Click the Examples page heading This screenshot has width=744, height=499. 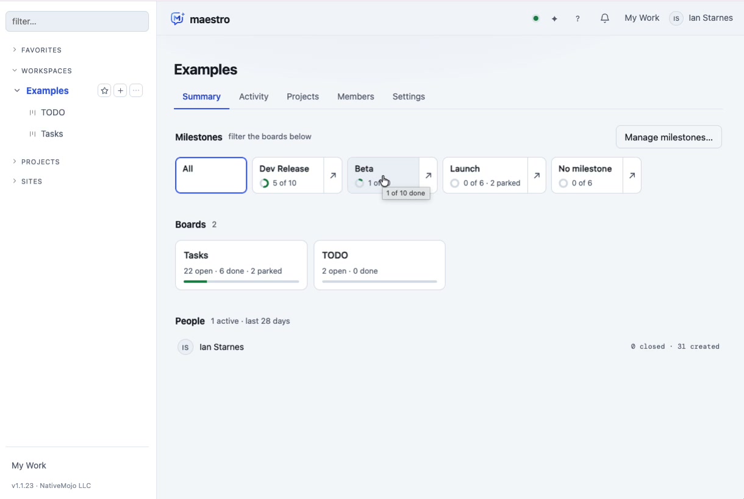(206, 70)
